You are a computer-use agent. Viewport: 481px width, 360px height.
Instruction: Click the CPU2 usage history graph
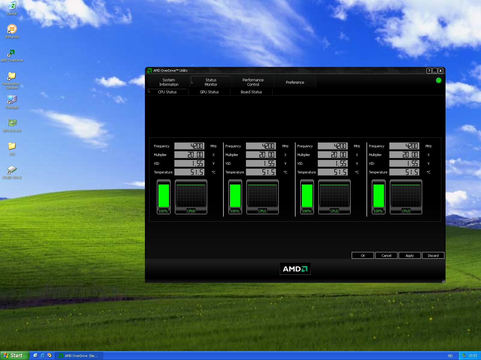[334, 197]
